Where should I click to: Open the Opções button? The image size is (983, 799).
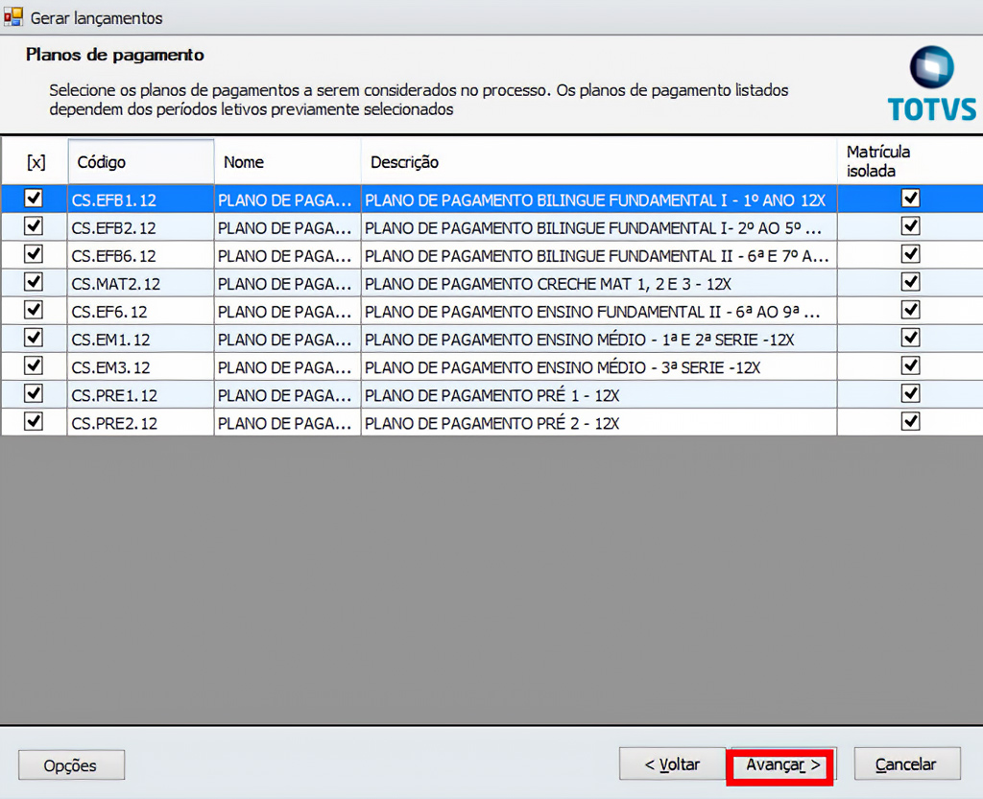71,765
